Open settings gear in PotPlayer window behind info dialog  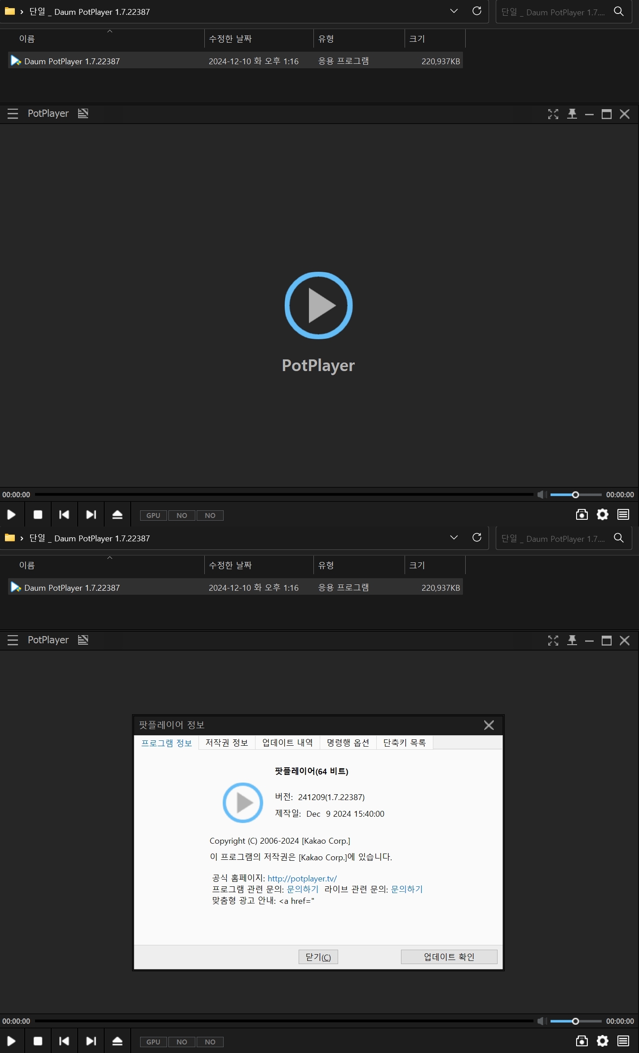603,1041
